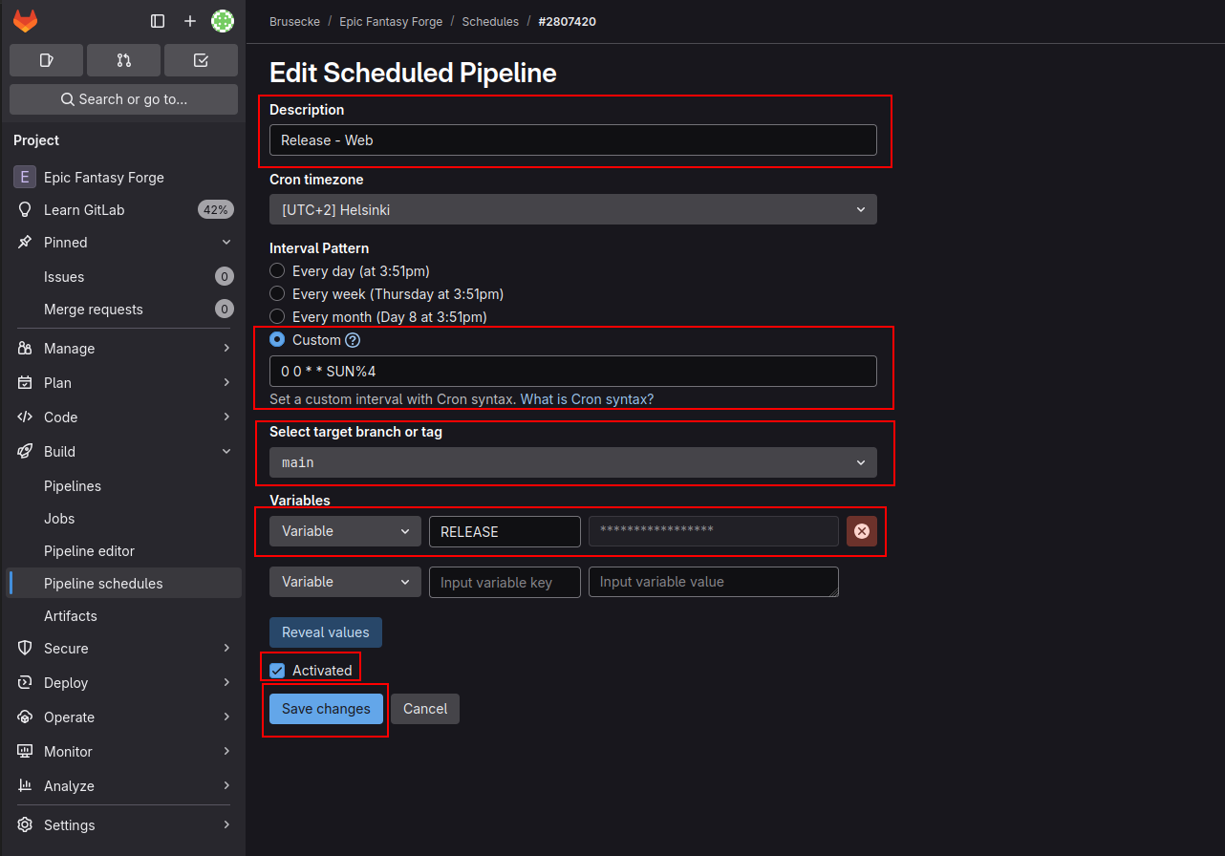
Task: Click the Save changes button
Action: (x=326, y=709)
